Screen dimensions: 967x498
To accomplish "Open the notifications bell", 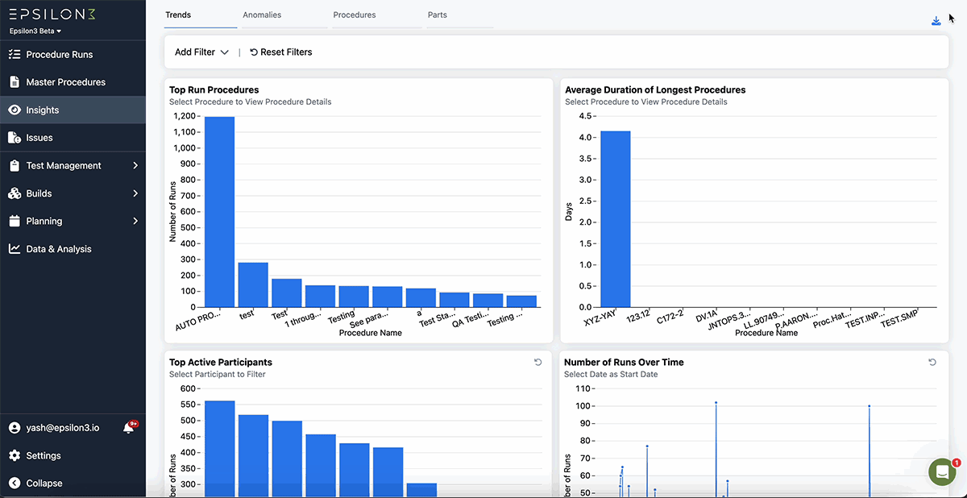I will tap(129, 428).
